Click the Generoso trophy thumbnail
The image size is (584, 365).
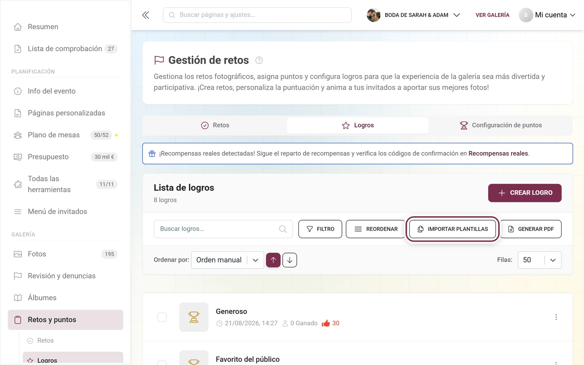[x=194, y=317]
